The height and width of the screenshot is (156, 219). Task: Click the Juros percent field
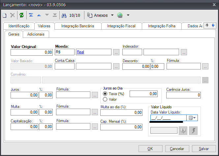pos(46,95)
